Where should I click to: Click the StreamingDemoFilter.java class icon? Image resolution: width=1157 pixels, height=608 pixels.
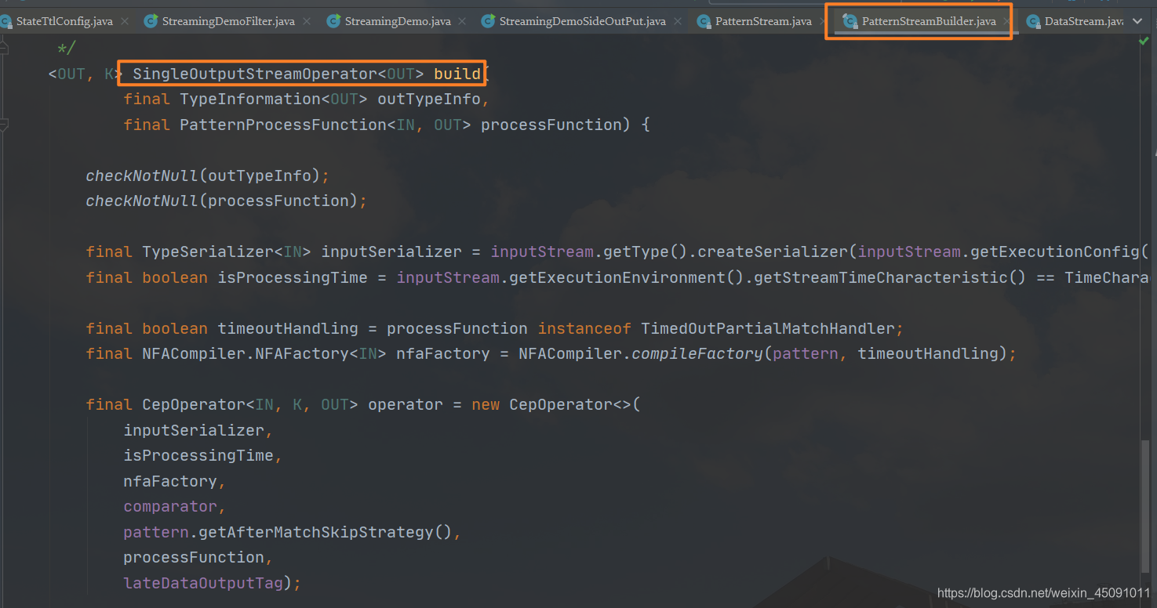pos(151,21)
